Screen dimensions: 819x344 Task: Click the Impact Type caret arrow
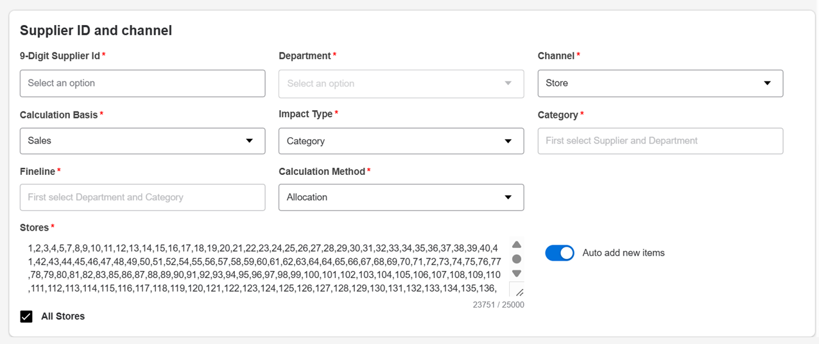(x=508, y=141)
